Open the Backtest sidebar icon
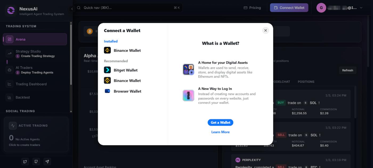Image resolution: width=373 pixels, height=168 pixels. 9,97
